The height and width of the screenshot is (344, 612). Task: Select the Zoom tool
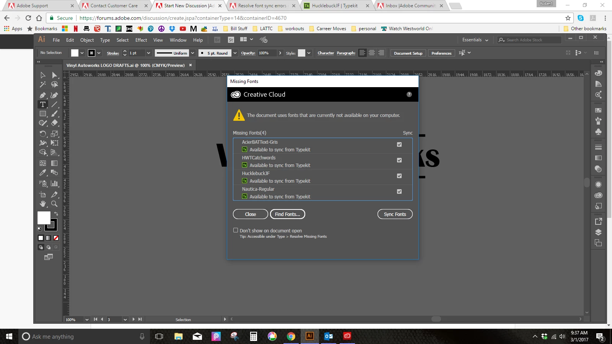pos(55,204)
